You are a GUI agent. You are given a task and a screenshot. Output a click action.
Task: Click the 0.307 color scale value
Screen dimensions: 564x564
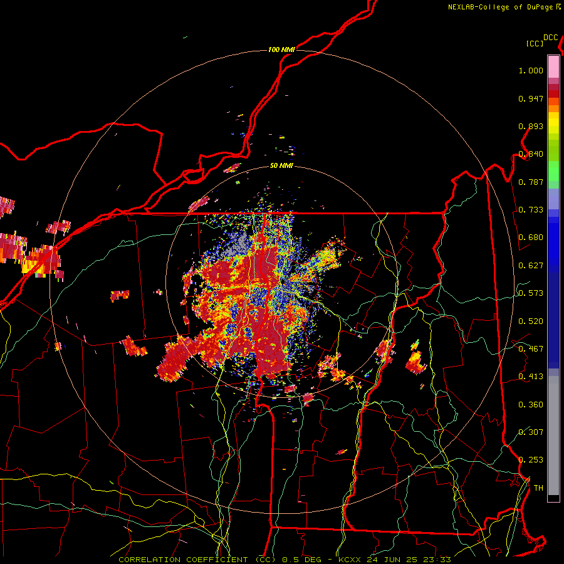[x=531, y=432]
